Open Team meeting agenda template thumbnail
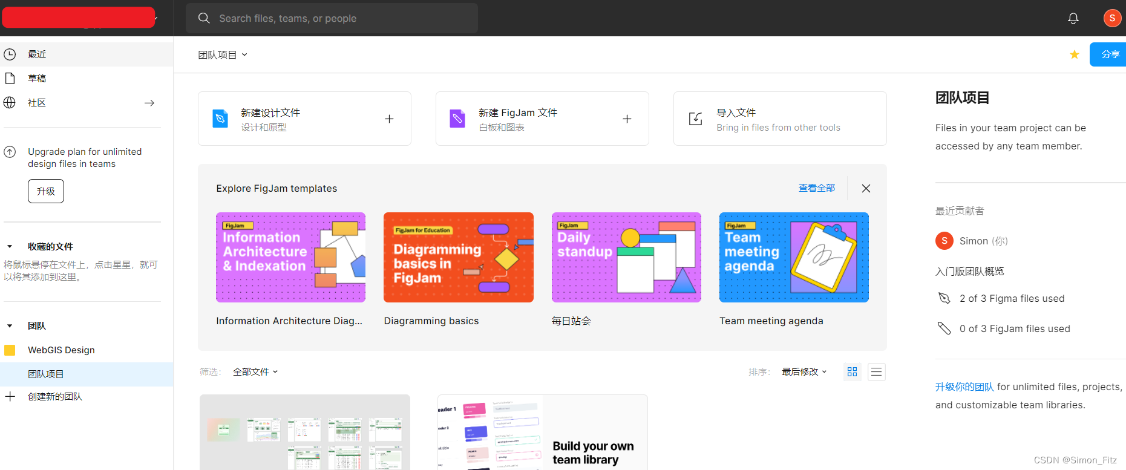This screenshot has width=1126, height=470. 794,257
